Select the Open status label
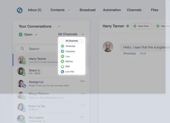The width and height of the screenshot is (170, 123). (x=28, y=35)
